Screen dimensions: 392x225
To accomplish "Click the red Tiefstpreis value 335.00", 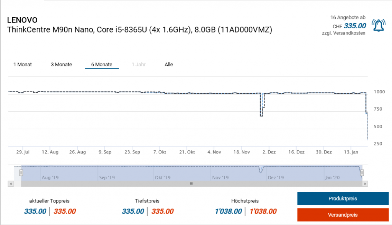I will point(162,211).
